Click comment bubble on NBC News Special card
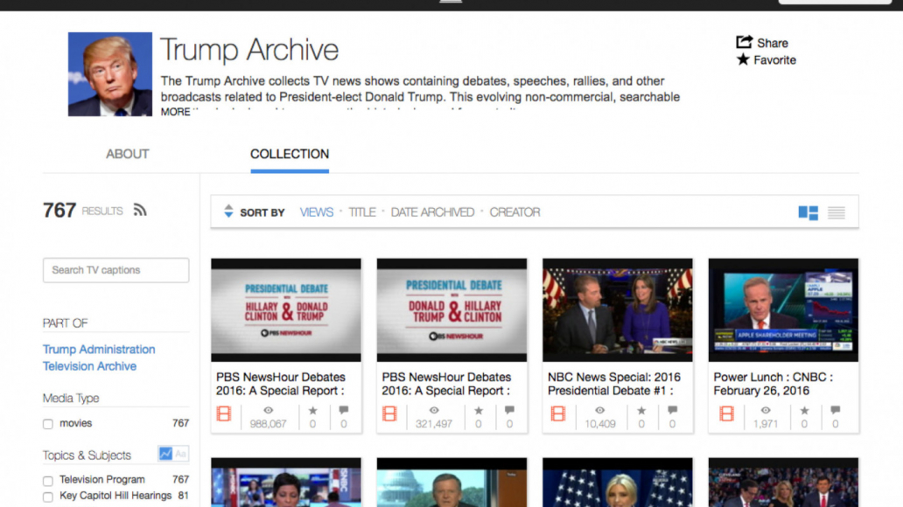 (672, 410)
